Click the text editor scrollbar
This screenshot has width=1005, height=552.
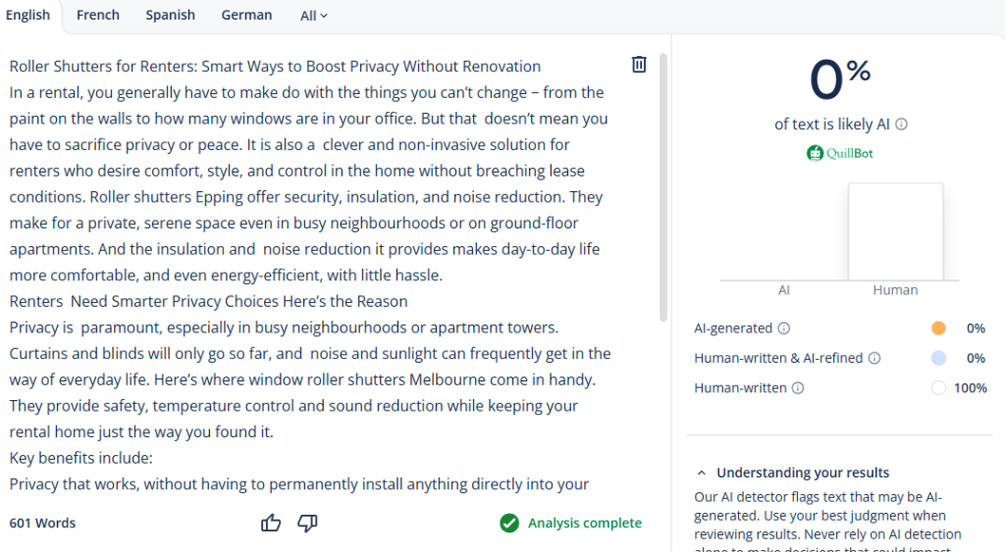663,186
